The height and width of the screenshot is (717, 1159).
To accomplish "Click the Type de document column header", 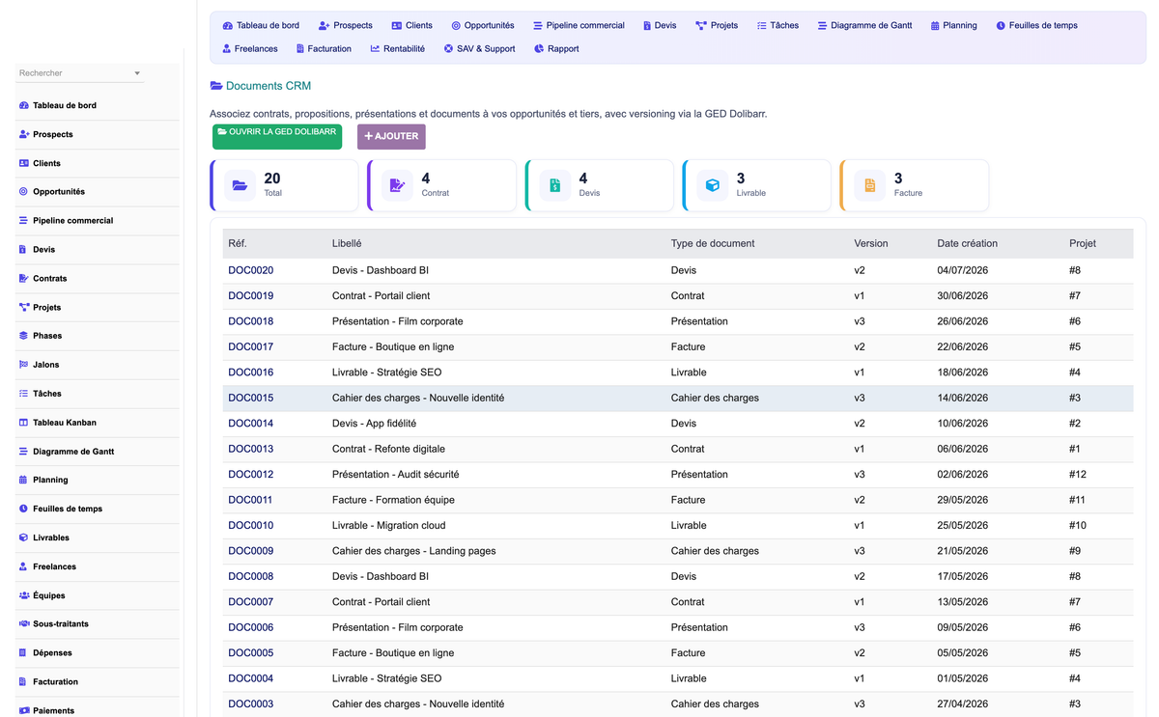I will [713, 243].
